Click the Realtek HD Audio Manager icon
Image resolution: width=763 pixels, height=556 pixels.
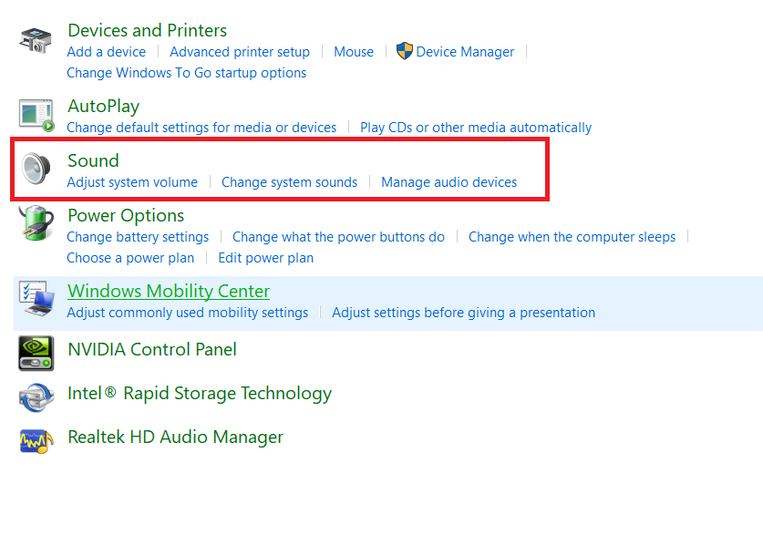36,441
